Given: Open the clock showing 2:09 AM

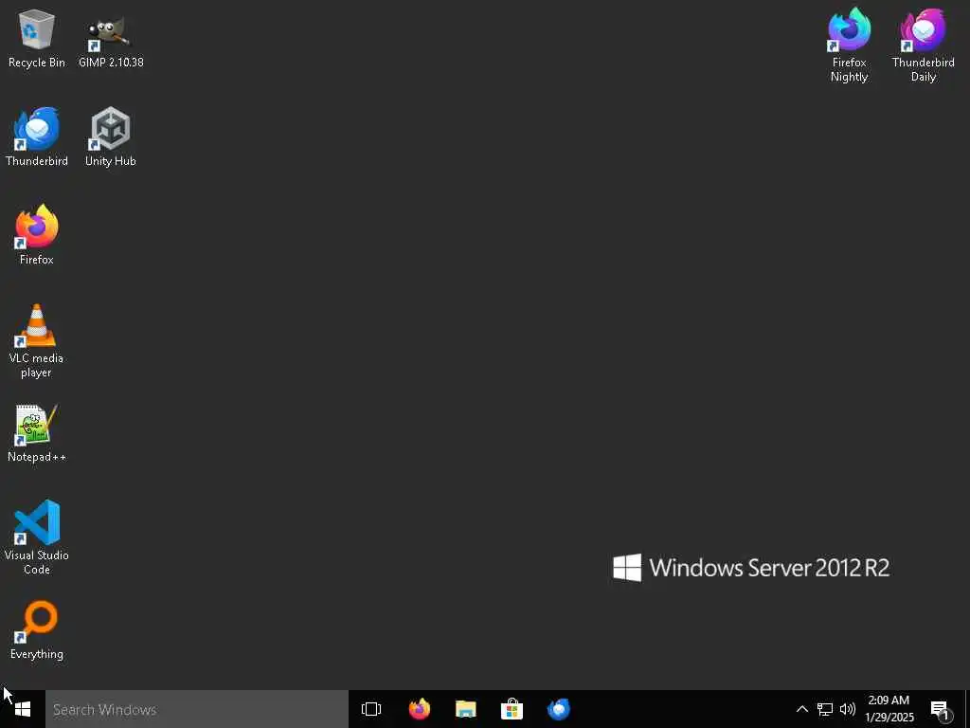Looking at the screenshot, I should (x=889, y=709).
